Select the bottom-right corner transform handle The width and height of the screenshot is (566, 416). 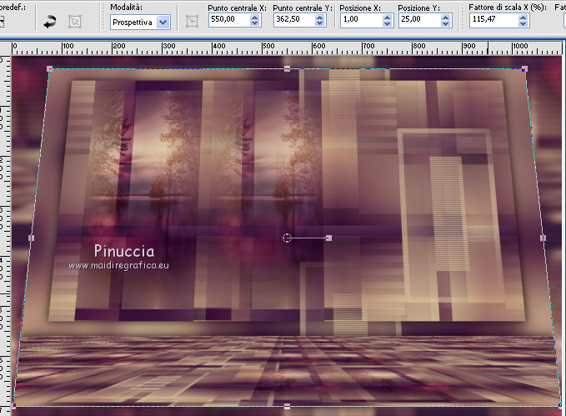(x=560, y=406)
